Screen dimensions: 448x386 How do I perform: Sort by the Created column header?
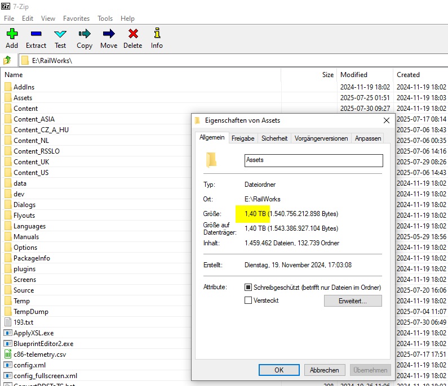420,75
